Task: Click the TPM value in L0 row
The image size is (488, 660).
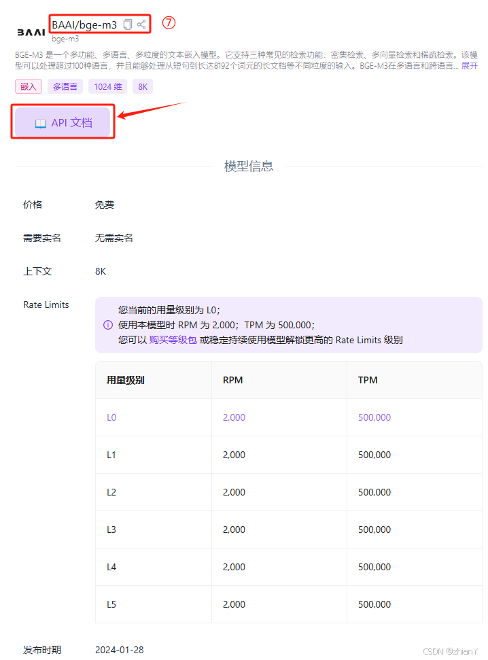Action: coord(374,417)
